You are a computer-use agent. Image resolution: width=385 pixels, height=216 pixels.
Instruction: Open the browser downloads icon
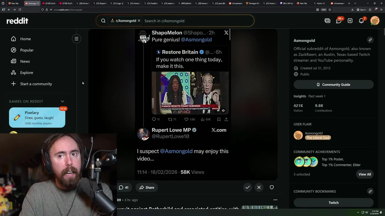point(353,10)
